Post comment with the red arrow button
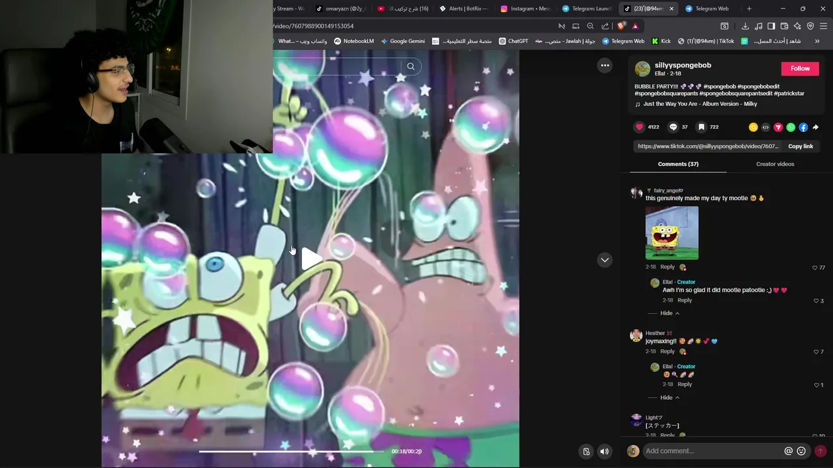 (x=820, y=451)
